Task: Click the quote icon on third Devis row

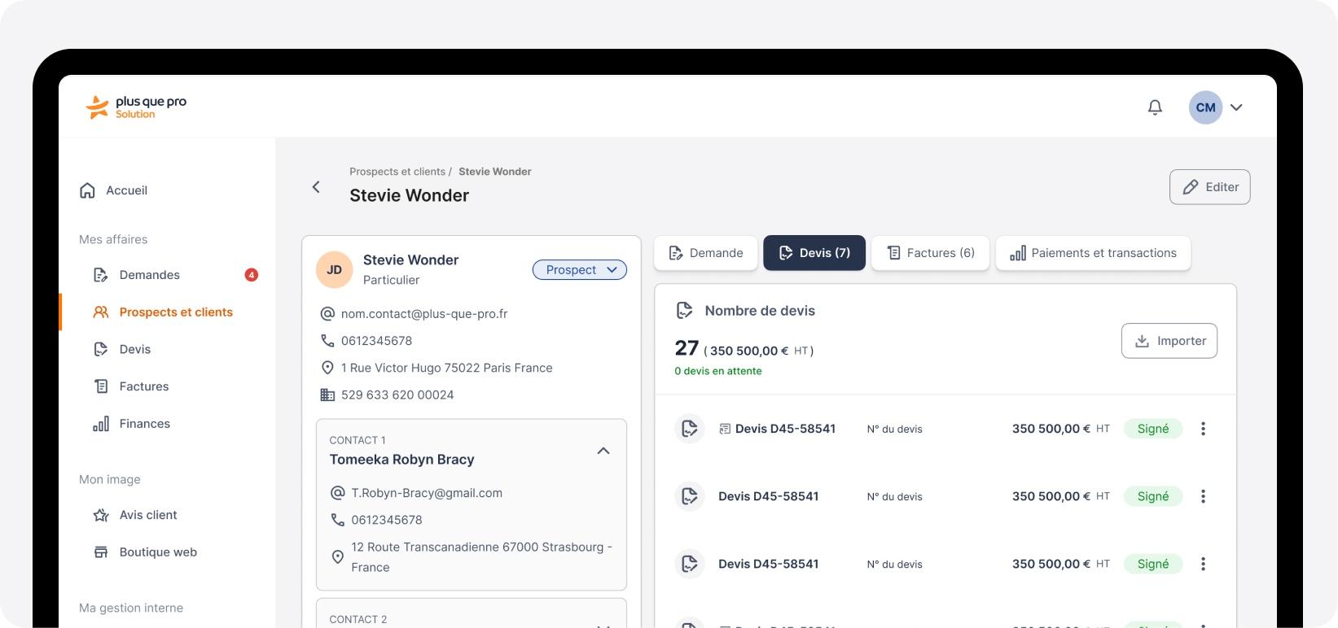Action: pyautogui.click(x=690, y=564)
